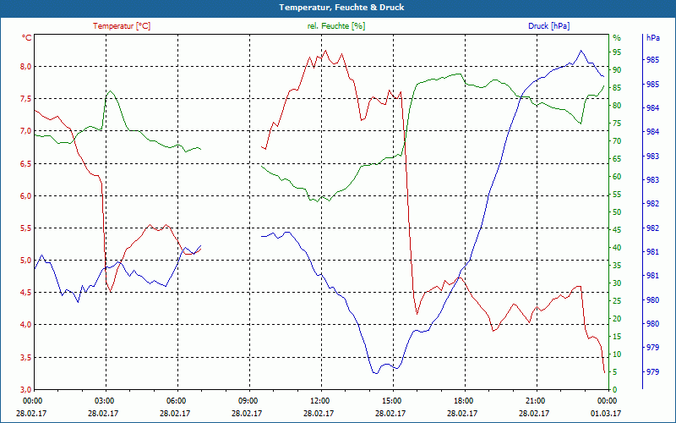Click the '50' humidity axis value
This screenshot has height=423, width=676.
click(x=617, y=212)
